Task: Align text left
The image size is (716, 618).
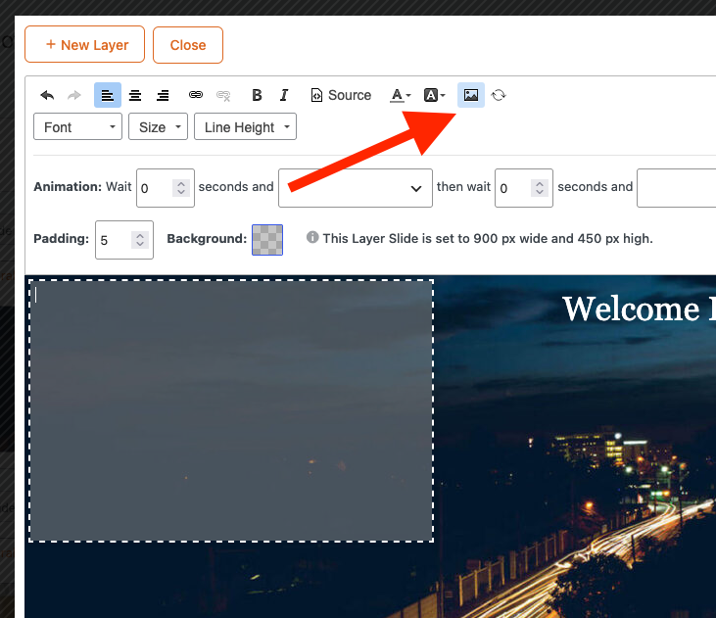Action: [x=108, y=95]
